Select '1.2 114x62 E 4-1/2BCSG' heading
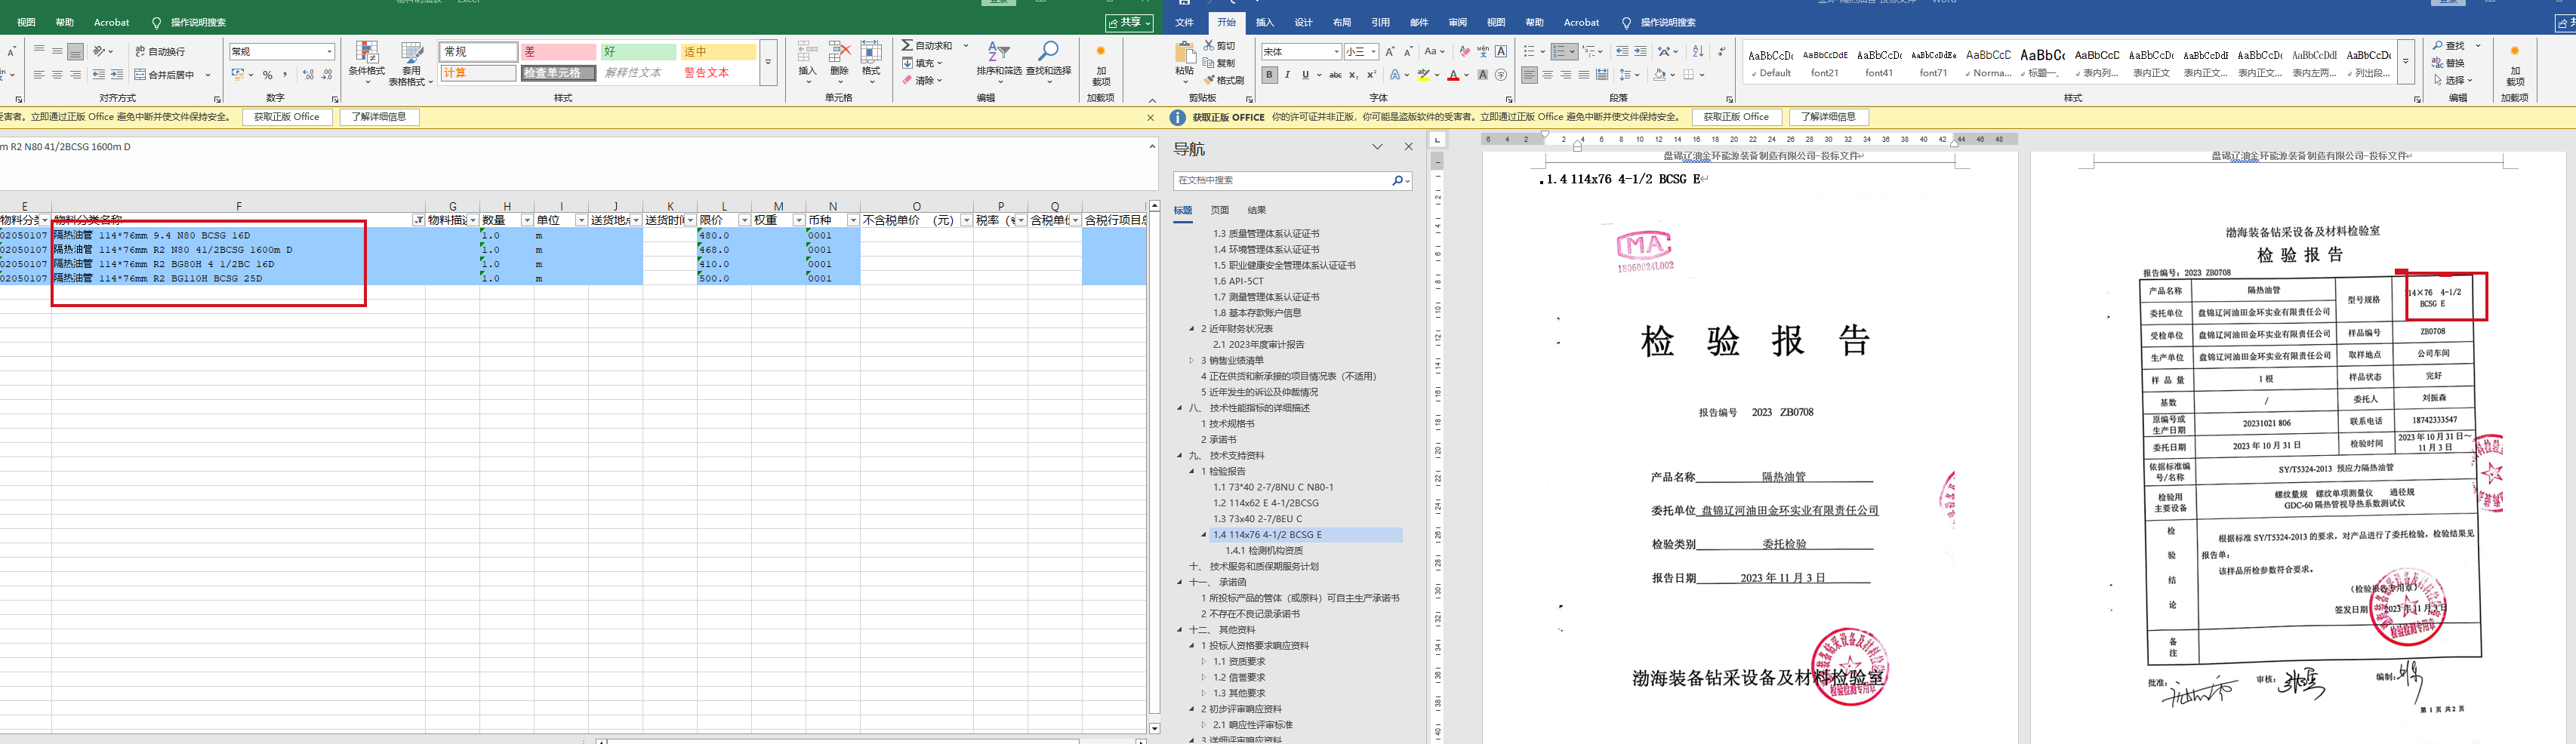The height and width of the screenshot is (744, 2576). pyautogui.click(x=1266, y=503)
